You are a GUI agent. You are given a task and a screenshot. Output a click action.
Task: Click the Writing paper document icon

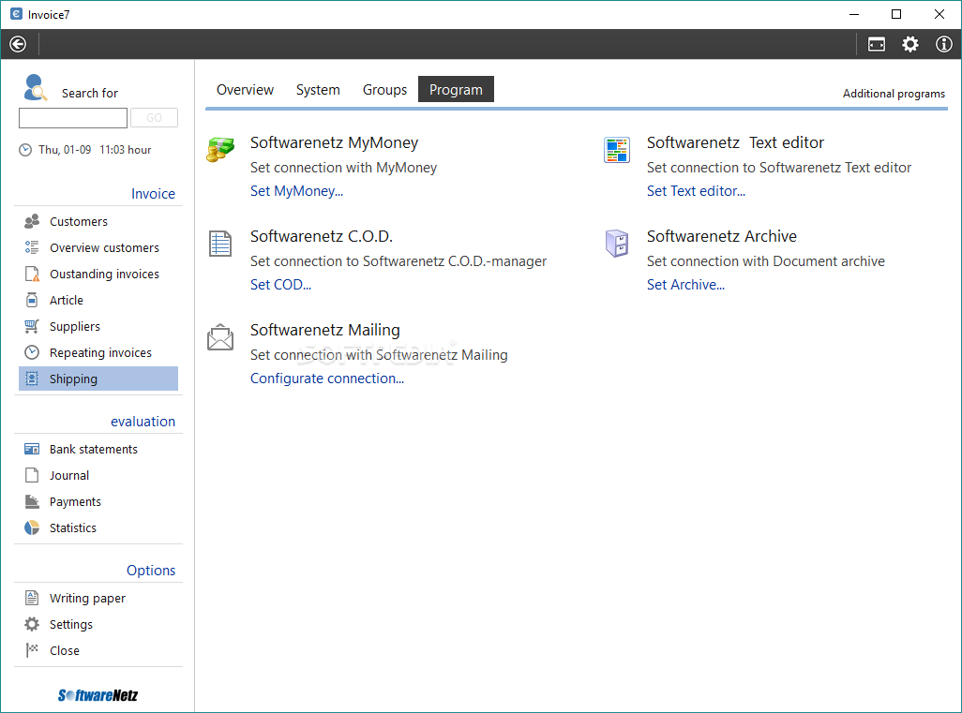32,598
